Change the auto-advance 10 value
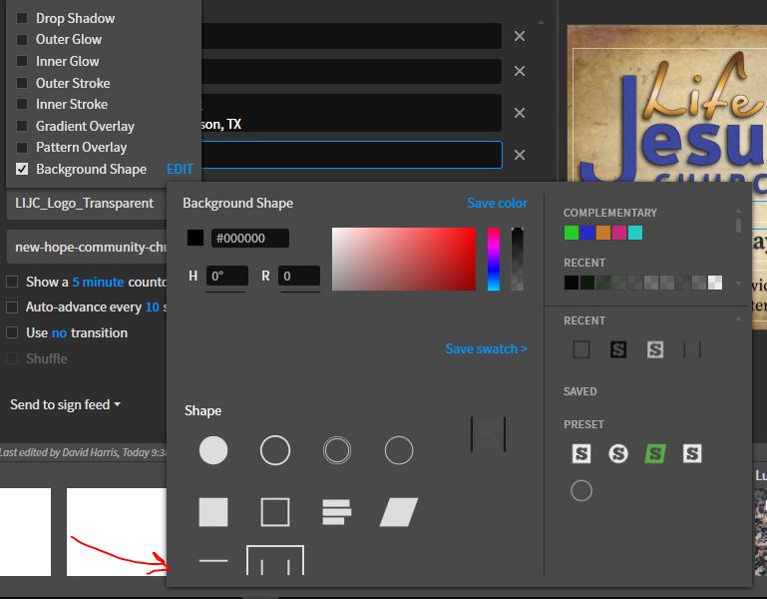Viewport: 767px width, 599px height. click(153, 307)
